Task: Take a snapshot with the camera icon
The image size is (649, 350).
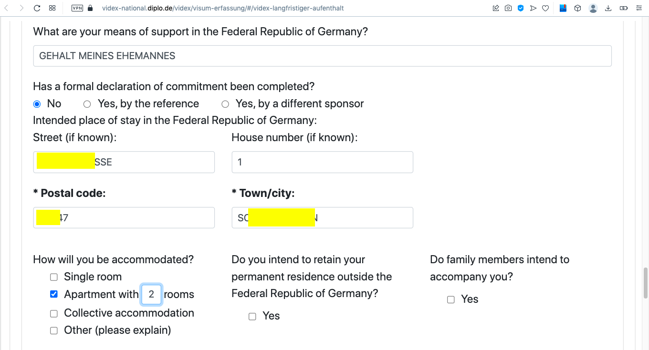Action: click(508, 8)
